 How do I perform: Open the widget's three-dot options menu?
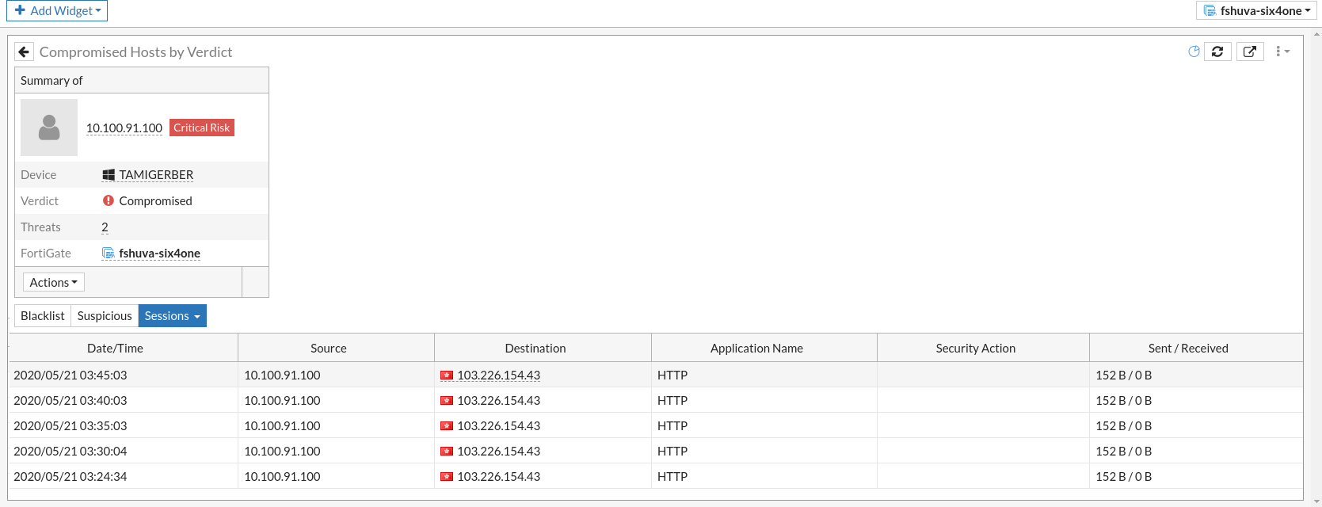pos(1281,52)
